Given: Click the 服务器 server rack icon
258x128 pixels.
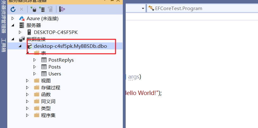Looking at the screenshot, I should (x=22, y=25).
